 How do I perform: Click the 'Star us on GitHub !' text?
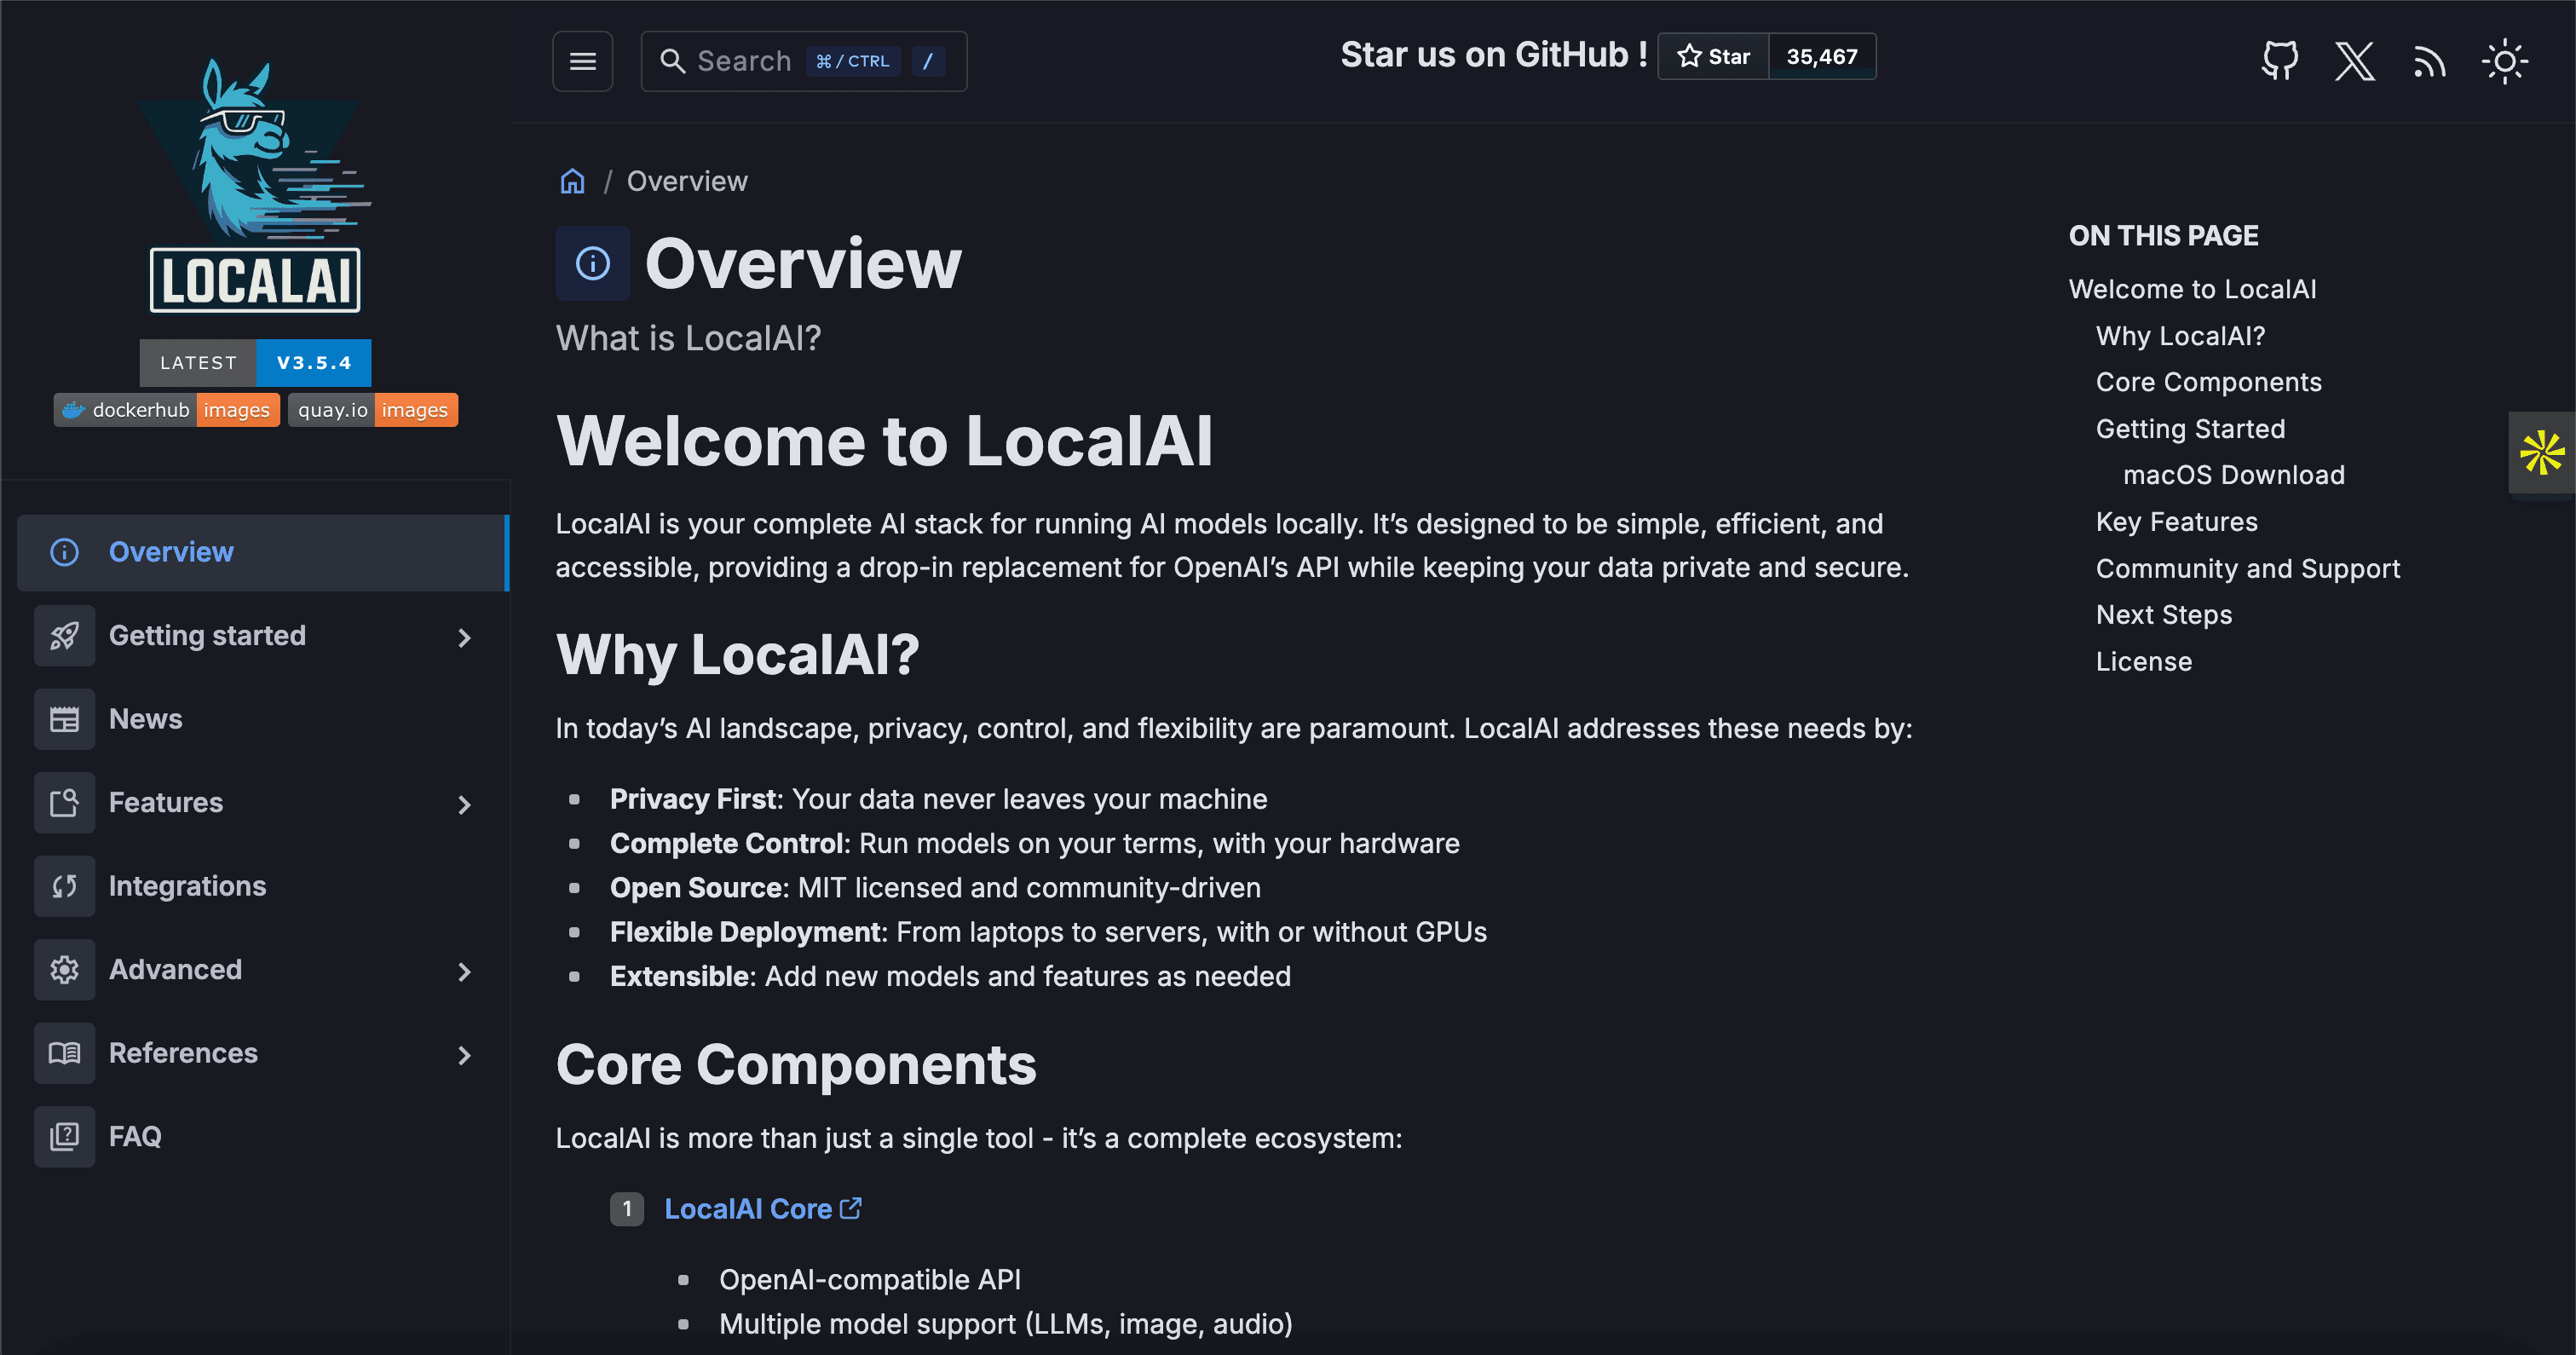pyautogui.click(x=1493, y=55)
